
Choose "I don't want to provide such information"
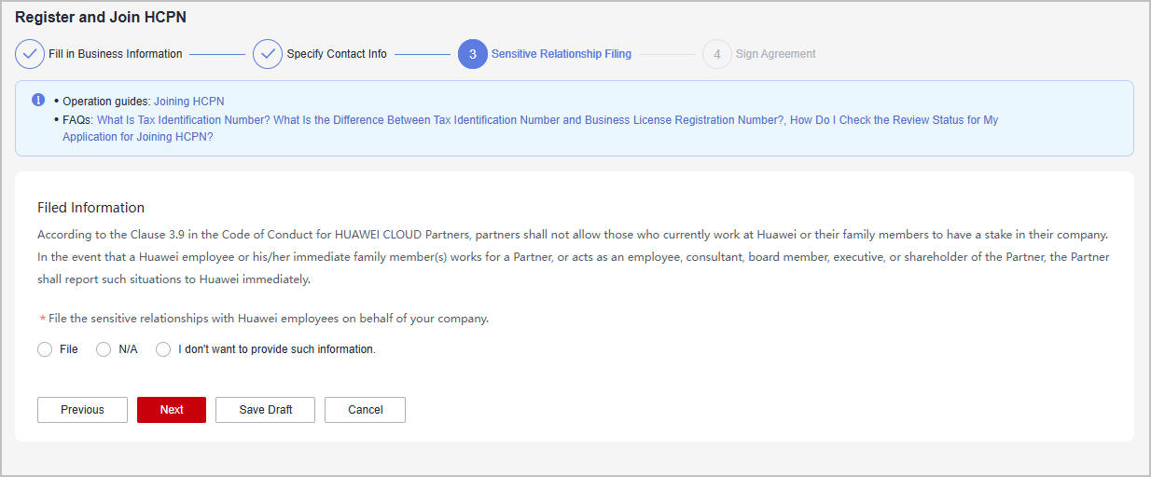coord(164,349)
